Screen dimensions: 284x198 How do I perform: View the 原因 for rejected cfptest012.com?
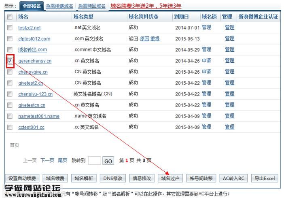[144, 38]
